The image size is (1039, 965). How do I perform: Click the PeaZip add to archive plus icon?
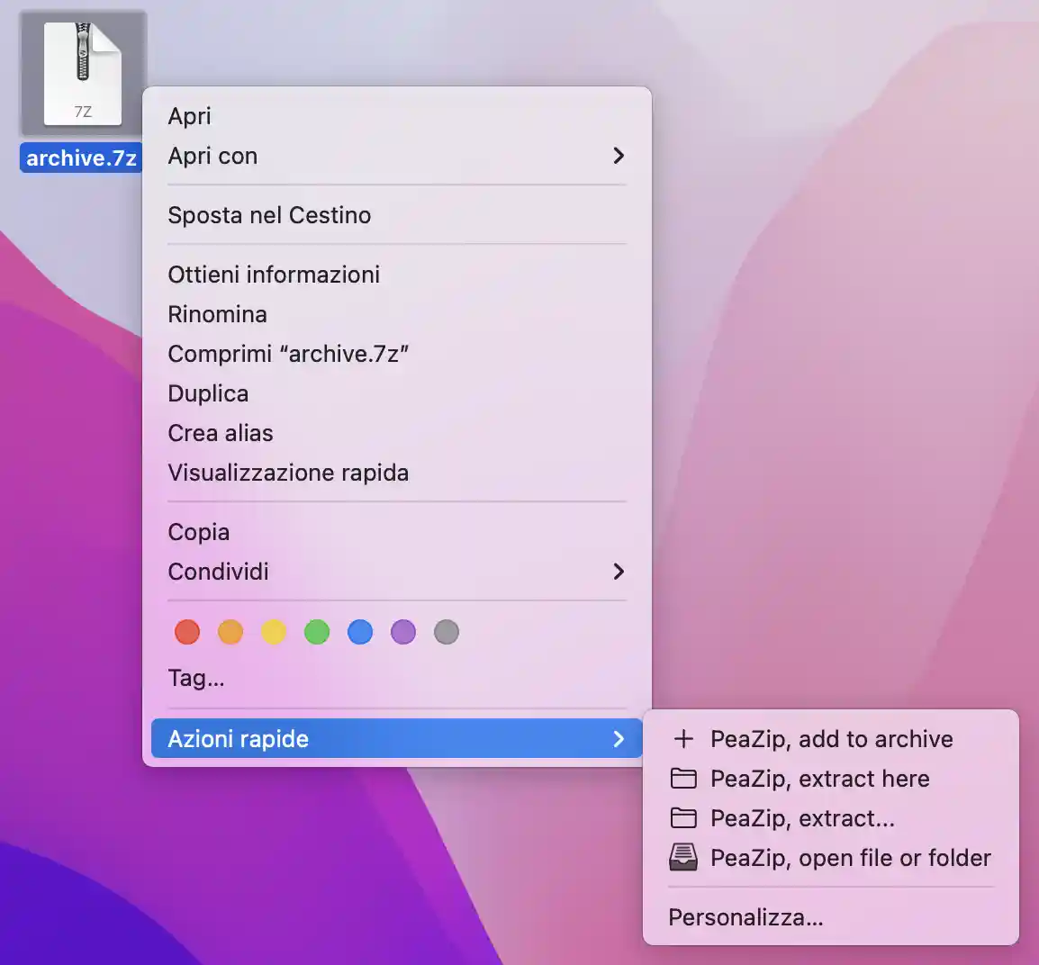[684, 739]
